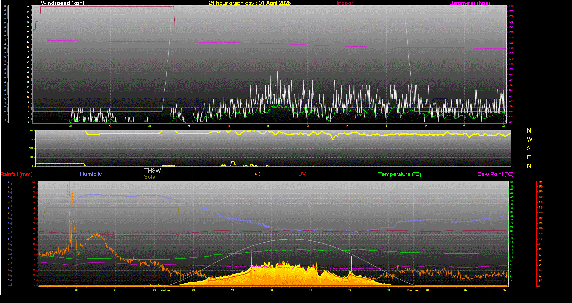Toggle the Barometer (hpa) series visibility
This screenshot has height=303, width=572.
(x=470, y=3)
